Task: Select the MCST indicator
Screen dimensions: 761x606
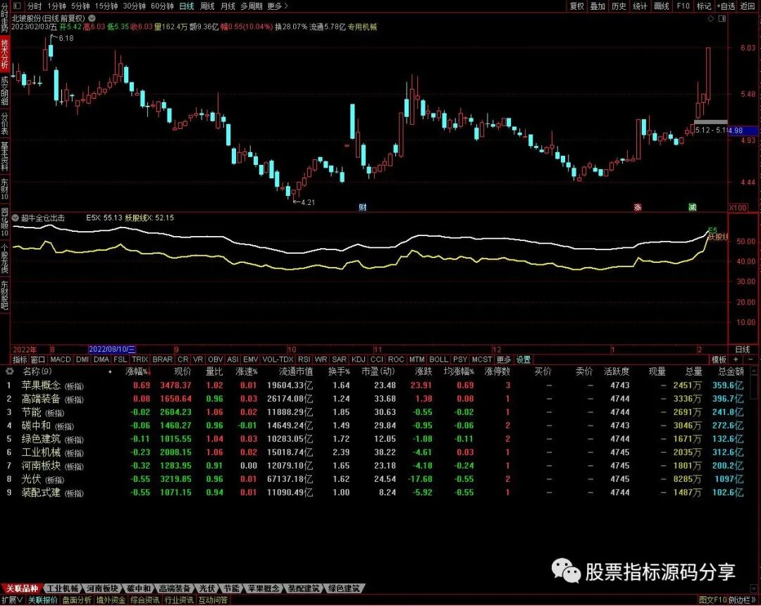Action: [x=482, y=359]
